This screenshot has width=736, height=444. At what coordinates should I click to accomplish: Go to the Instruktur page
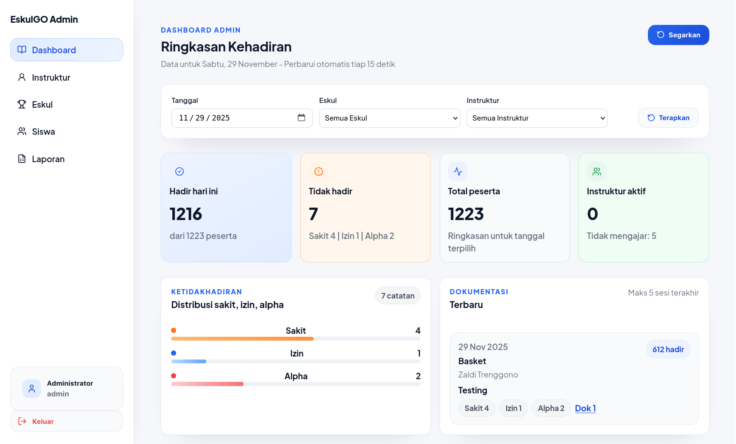[51, 78]
